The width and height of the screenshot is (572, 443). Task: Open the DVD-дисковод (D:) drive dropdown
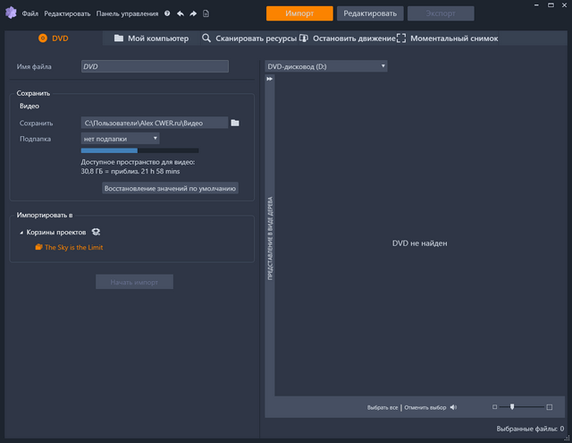(x=325, y=66)
